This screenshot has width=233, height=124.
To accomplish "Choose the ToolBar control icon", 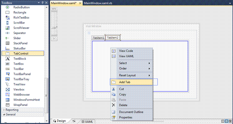I will click(7, 69).
